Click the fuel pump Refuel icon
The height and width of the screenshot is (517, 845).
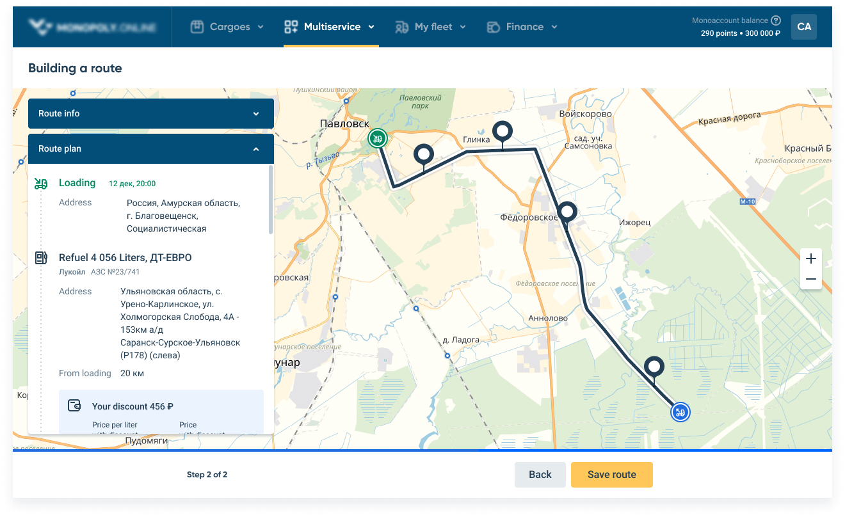click(x=41, y=258)
